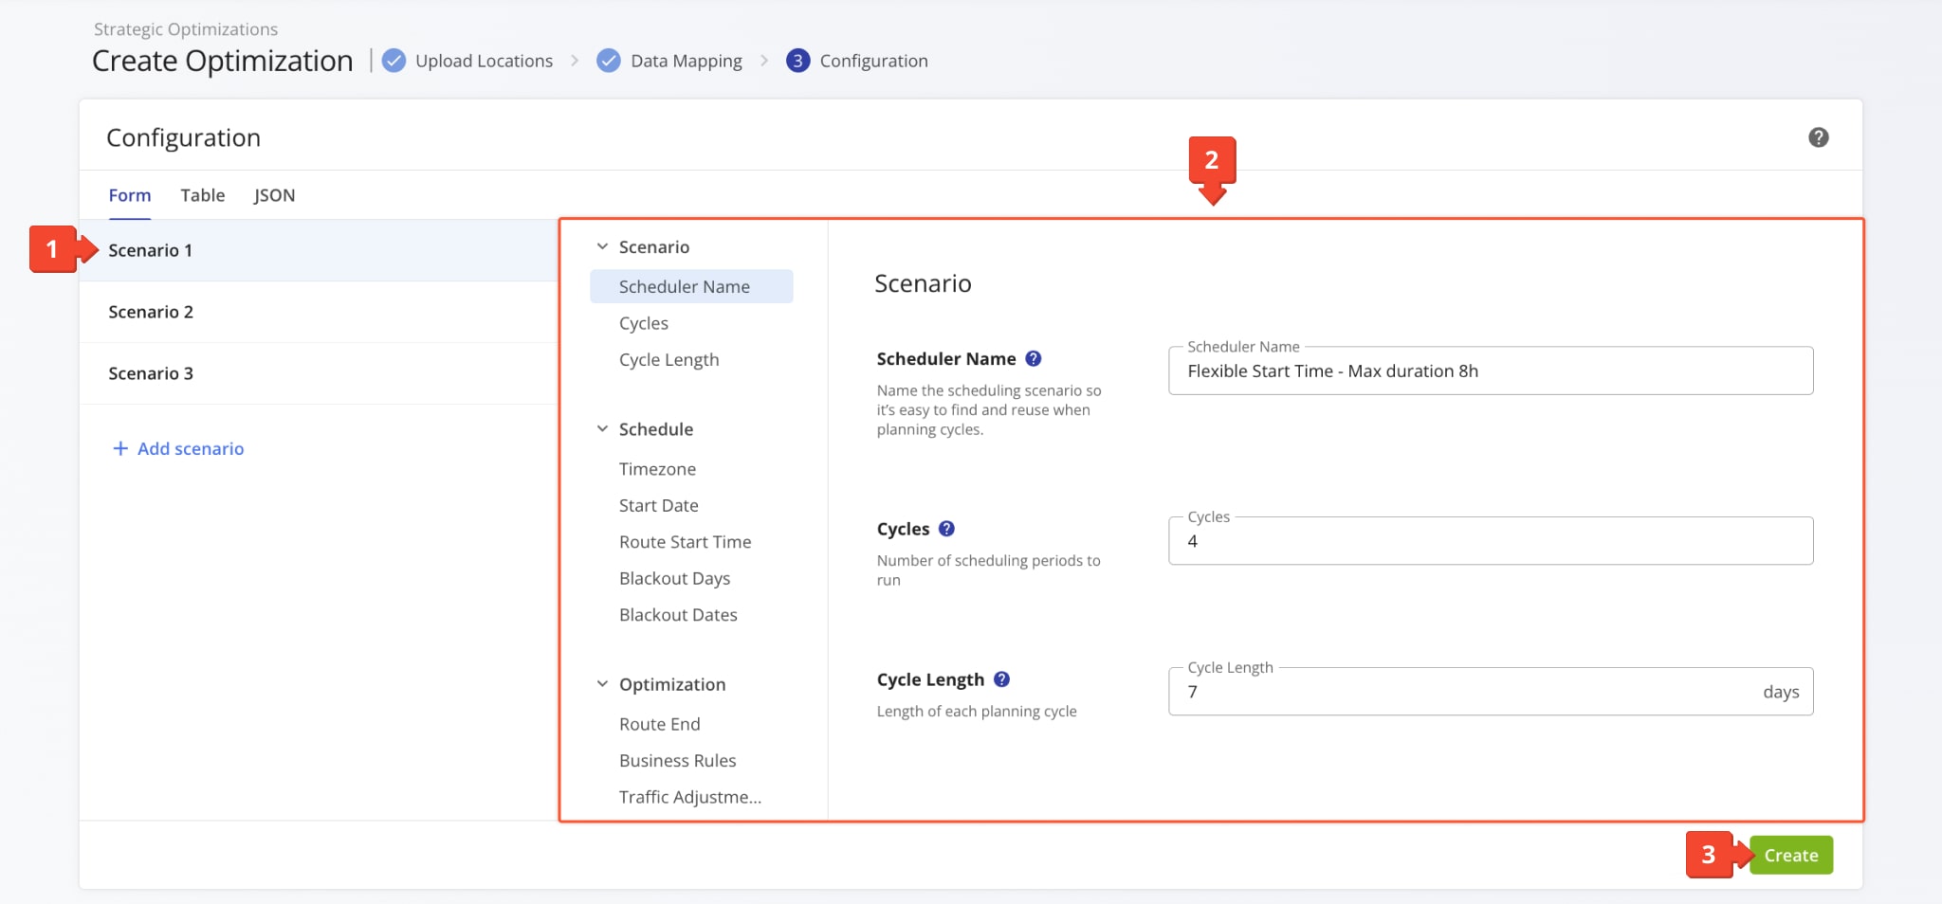Click into the Scheduler Name text field
The image size is (1942, 904).
pyautogui.click(x=1490, y=371)
